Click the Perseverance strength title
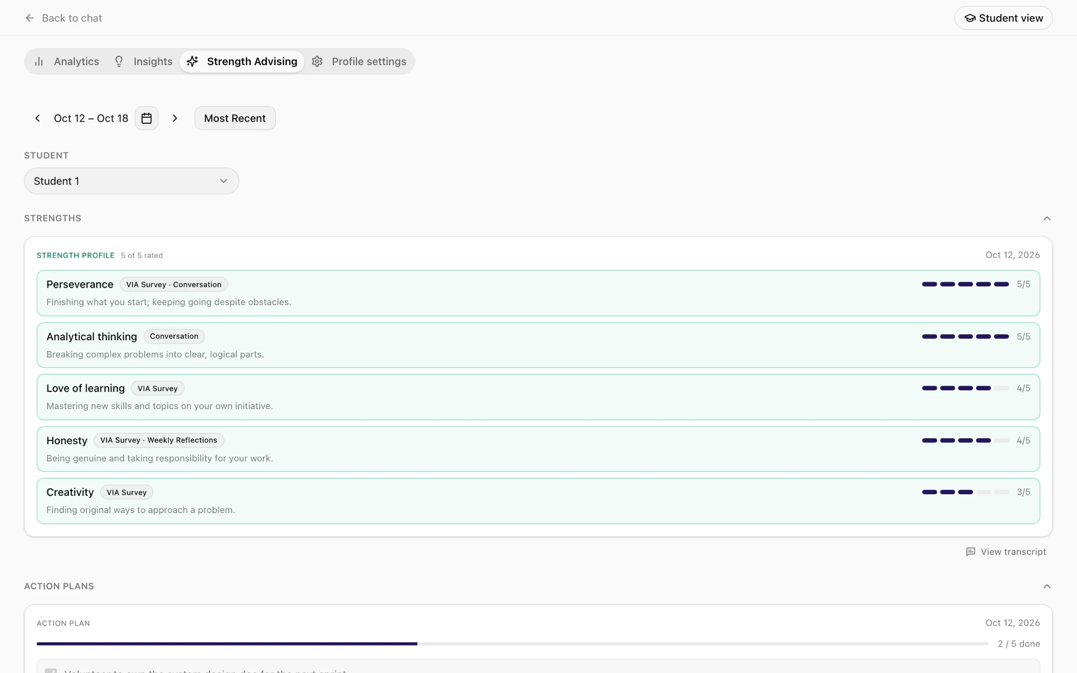Screen dimensions: 1077x673 (80, 284)
